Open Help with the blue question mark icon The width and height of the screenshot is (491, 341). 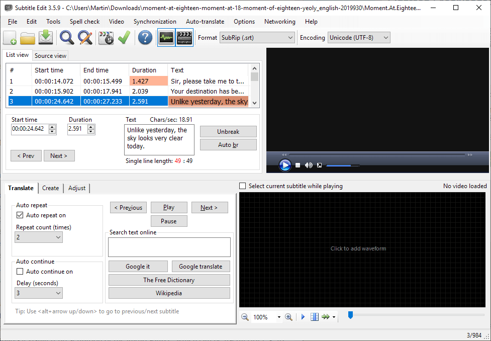point(145,38)
